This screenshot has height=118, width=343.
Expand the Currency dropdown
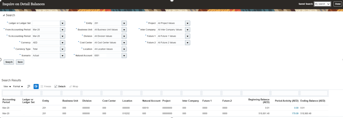62,43
